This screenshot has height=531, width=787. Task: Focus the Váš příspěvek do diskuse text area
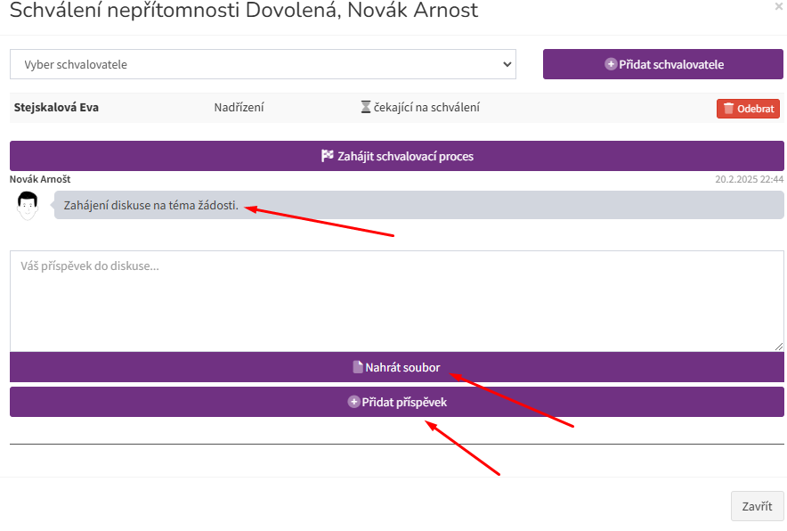click(x=396, y=301)
